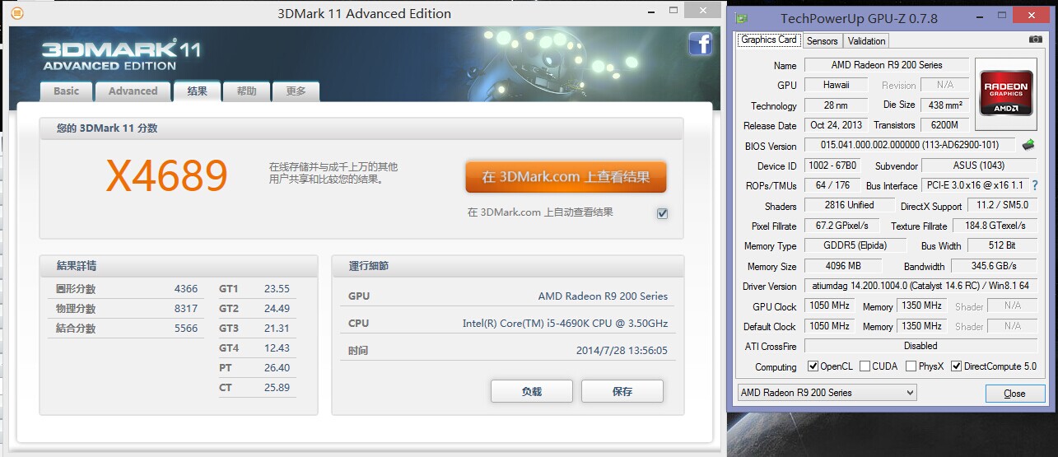Viewport: 1058px width, 457px height.
Task: Click the Intel Core i5-4690K CPU text
Action: coord(565,324)
